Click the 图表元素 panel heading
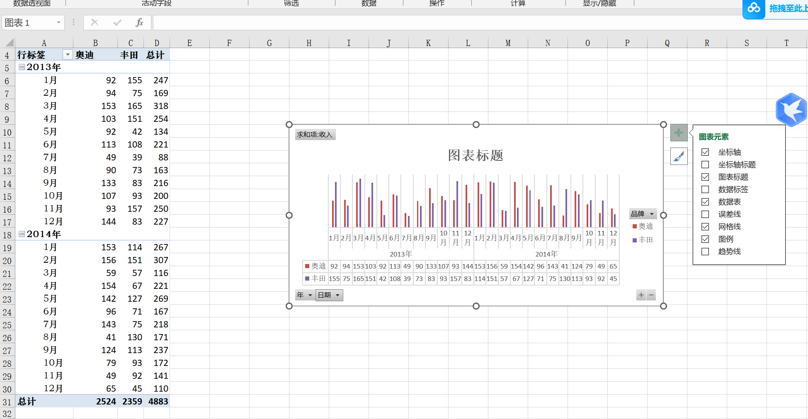 click(x=713, y=136)
